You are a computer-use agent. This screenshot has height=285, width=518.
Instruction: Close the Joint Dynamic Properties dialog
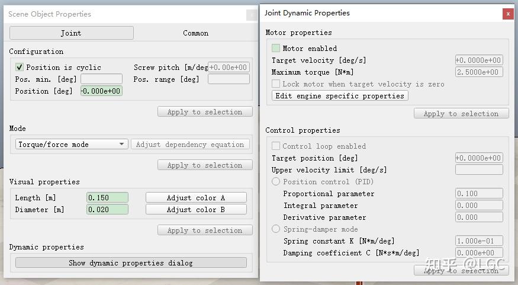click(507, 14)
